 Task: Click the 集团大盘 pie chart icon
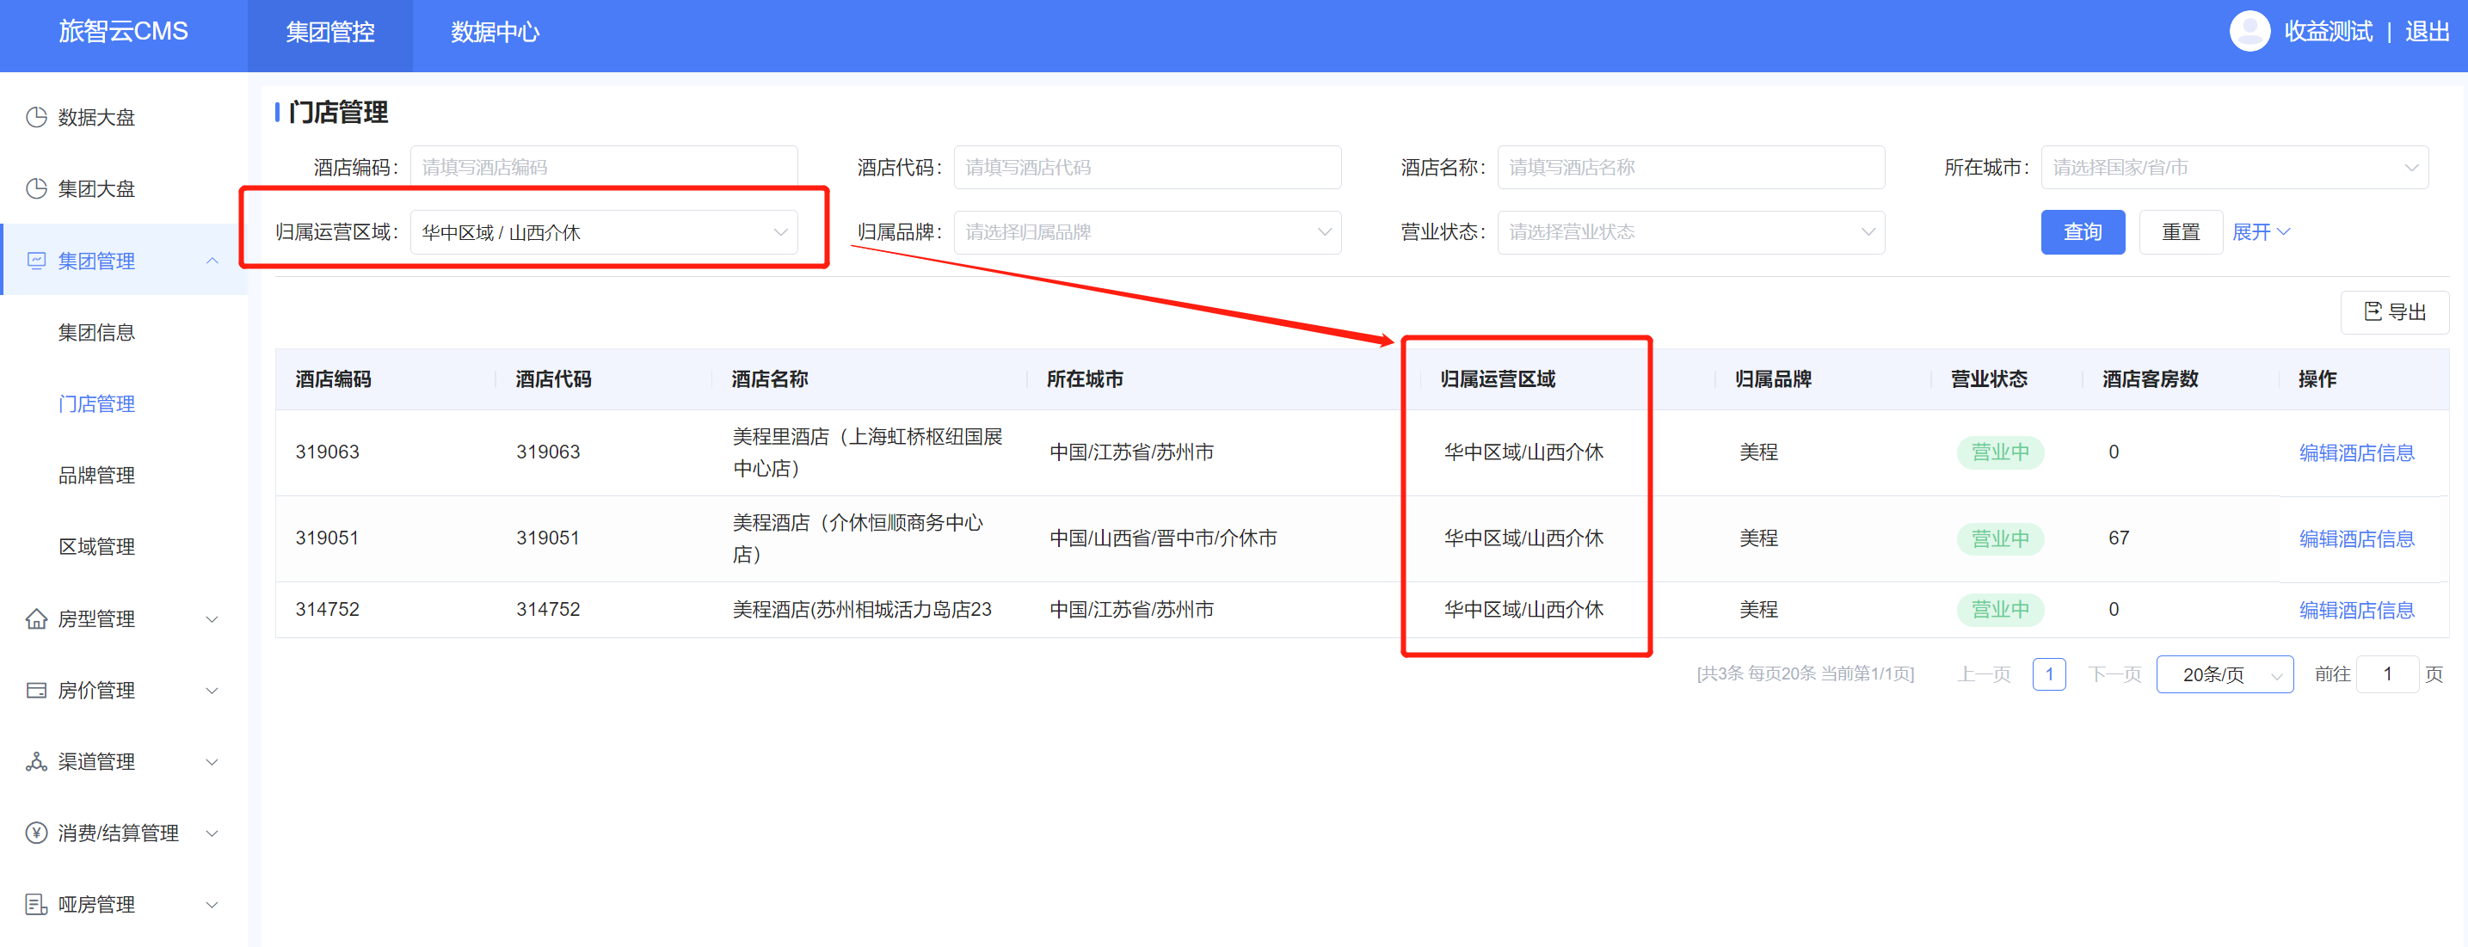coord(36,188)
